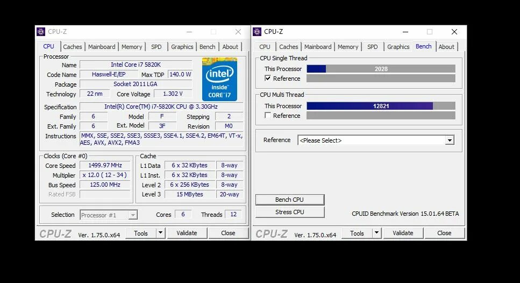Click Package value Socket 2011 LGA
520x283 pixels.
coord(136,84)
